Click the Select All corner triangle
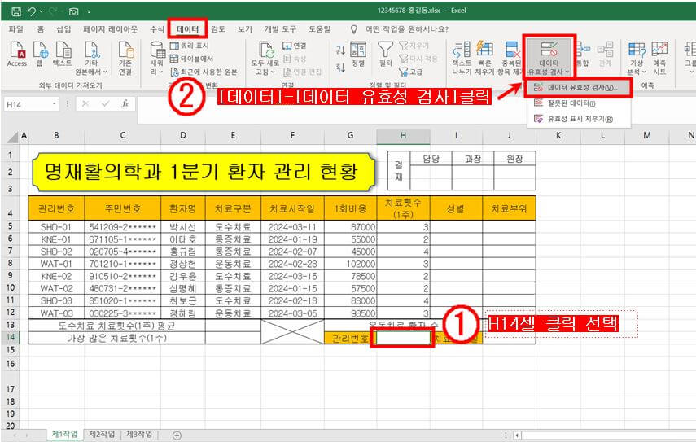The width and height of the screenshot is (696, 442). click(13, 137)
